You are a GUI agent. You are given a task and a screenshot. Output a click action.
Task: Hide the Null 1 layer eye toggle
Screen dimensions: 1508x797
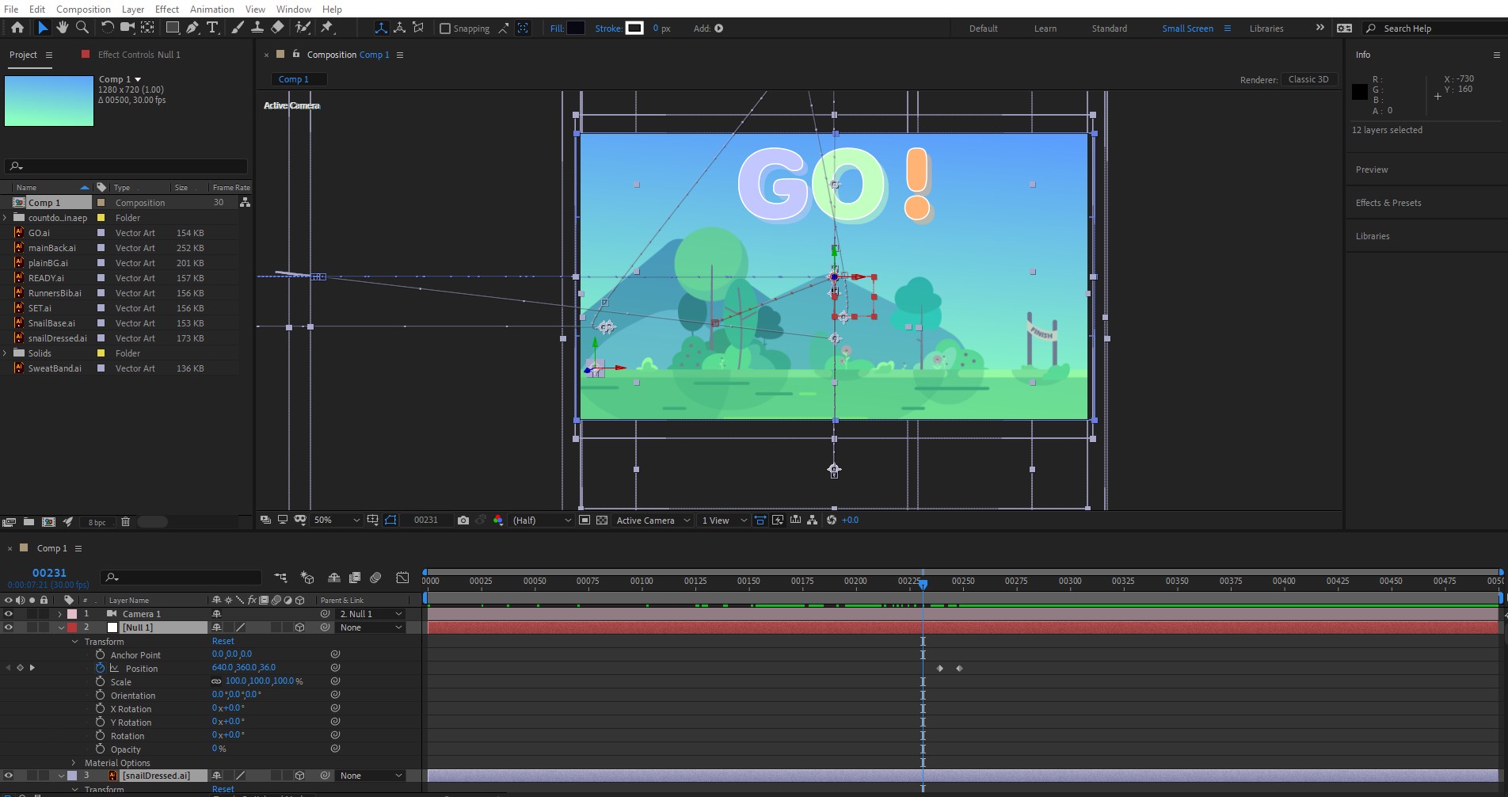9,627
